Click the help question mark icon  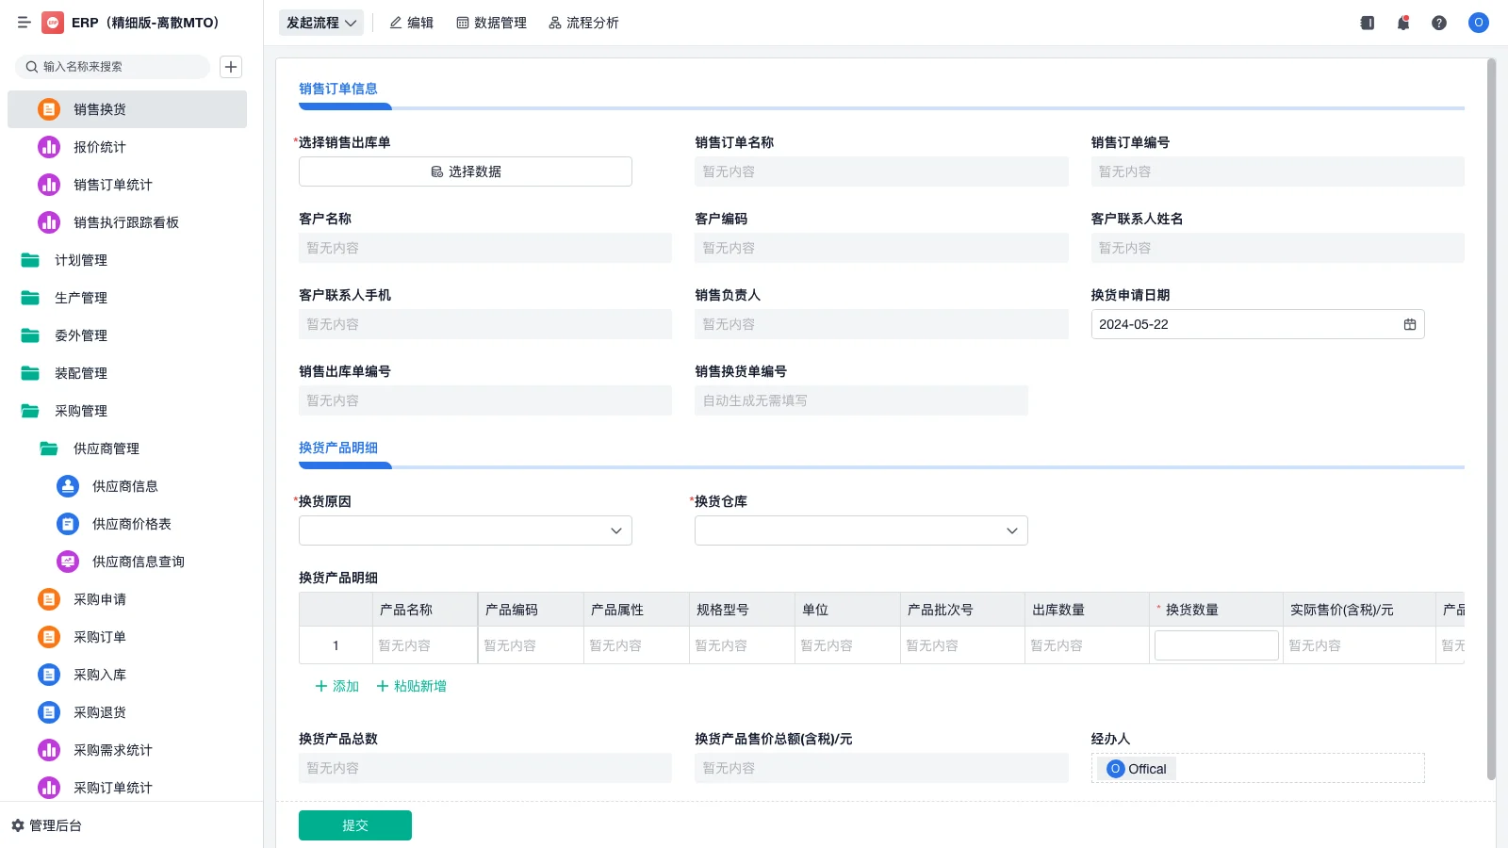[1439, 23]
